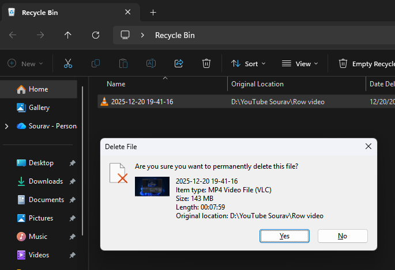Click the Copy icon in toolbar
The height and width of the screenshot is (270, 395).
(96, 64)
